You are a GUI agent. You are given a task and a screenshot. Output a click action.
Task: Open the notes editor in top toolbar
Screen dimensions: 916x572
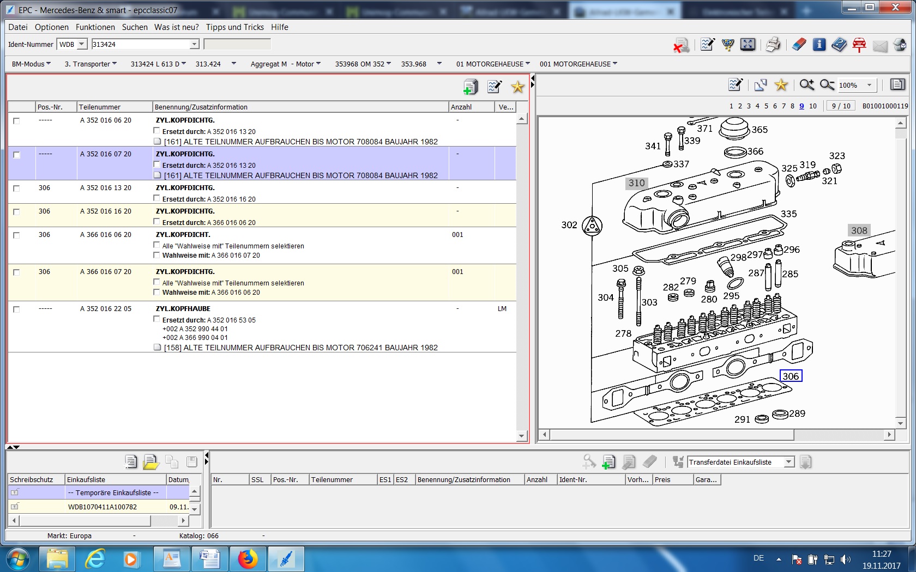[708, 45]
